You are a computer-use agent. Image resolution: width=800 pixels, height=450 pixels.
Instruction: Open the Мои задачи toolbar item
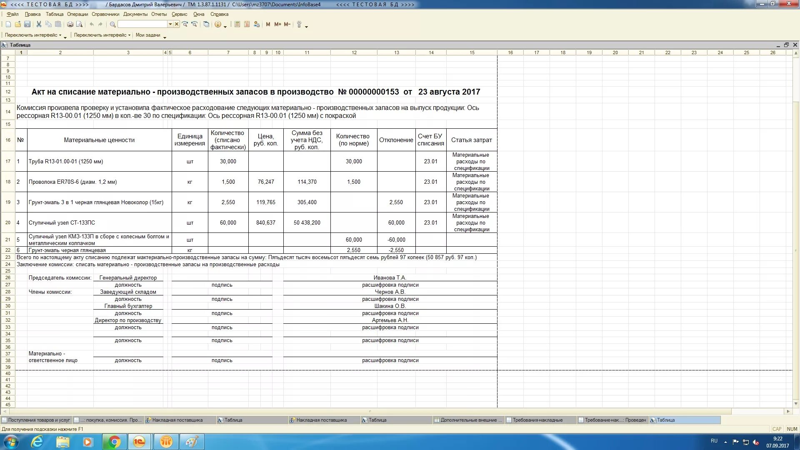pos(148,35)
